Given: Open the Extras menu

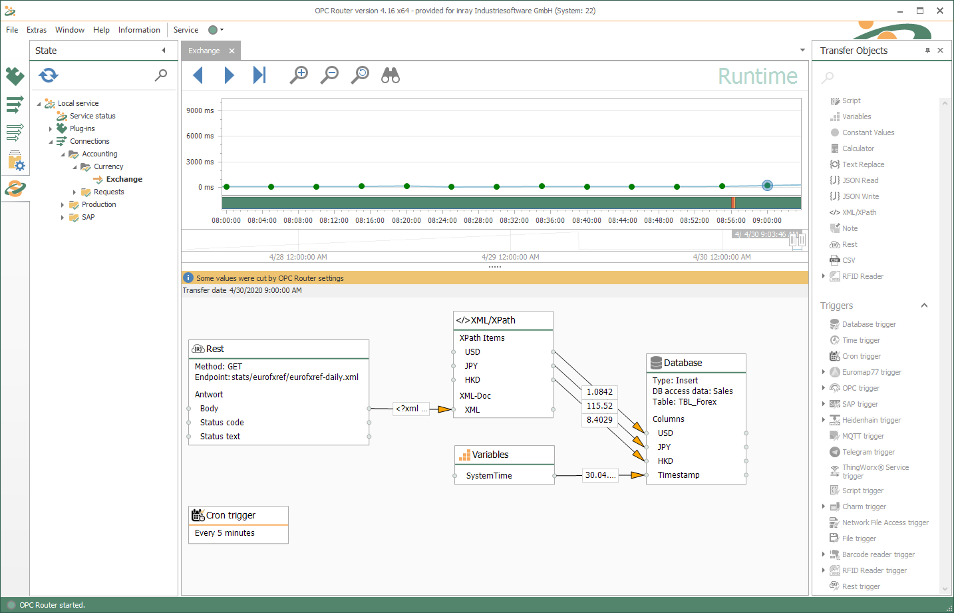Looking at the screenshot, I should click(37, 30).
